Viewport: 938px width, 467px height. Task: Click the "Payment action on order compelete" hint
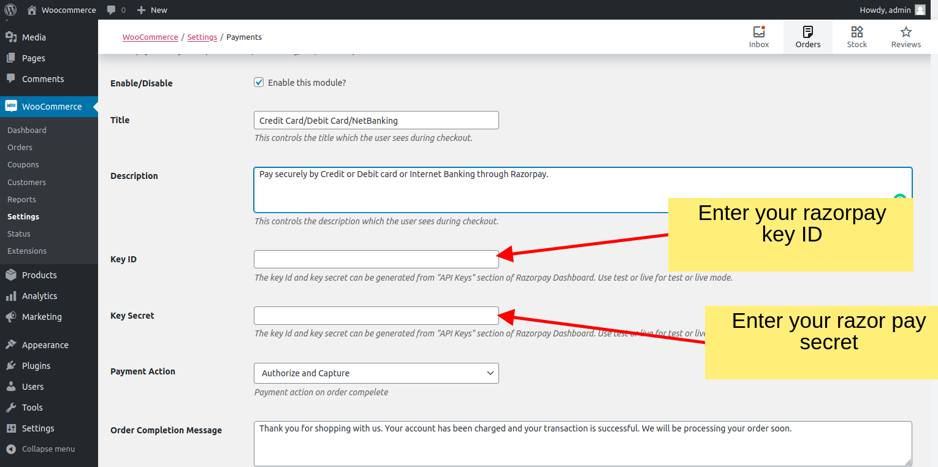[x=321, y=392]
